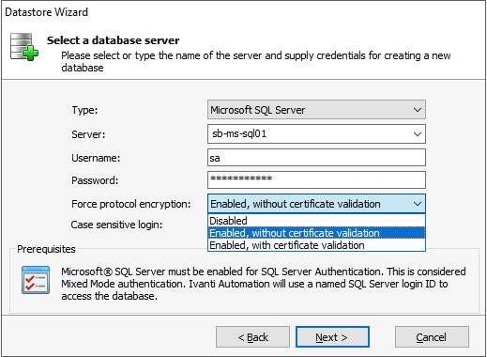Click the Select a database server heading
This screenshot has height=357, width=487.
coord(113,40)
